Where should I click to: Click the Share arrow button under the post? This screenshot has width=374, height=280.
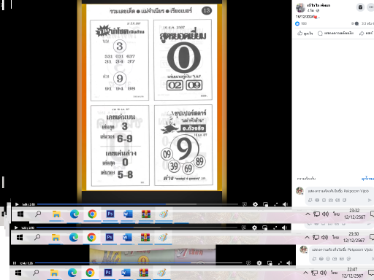pyautogui.click(x=366, y=34)
